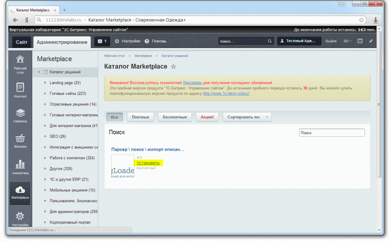
Task: Click browser back arrow
Action: [15, 20]
